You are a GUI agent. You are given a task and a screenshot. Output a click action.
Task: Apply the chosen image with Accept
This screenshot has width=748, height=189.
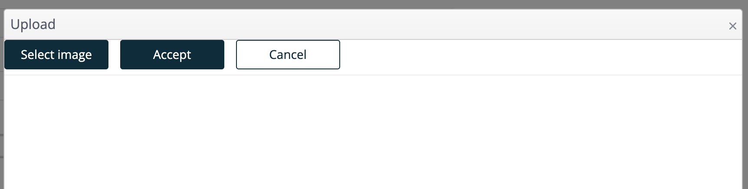point(172,55)
